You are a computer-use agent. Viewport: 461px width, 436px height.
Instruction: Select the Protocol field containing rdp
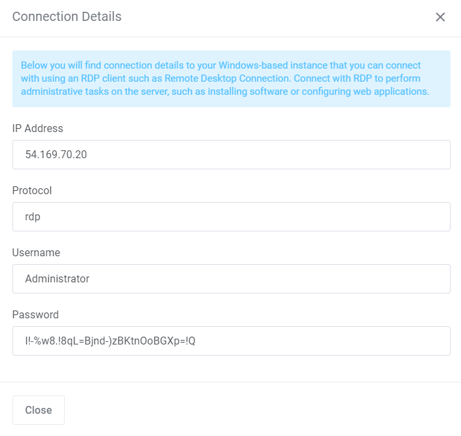pyautogui.click(x=231, y=216)
